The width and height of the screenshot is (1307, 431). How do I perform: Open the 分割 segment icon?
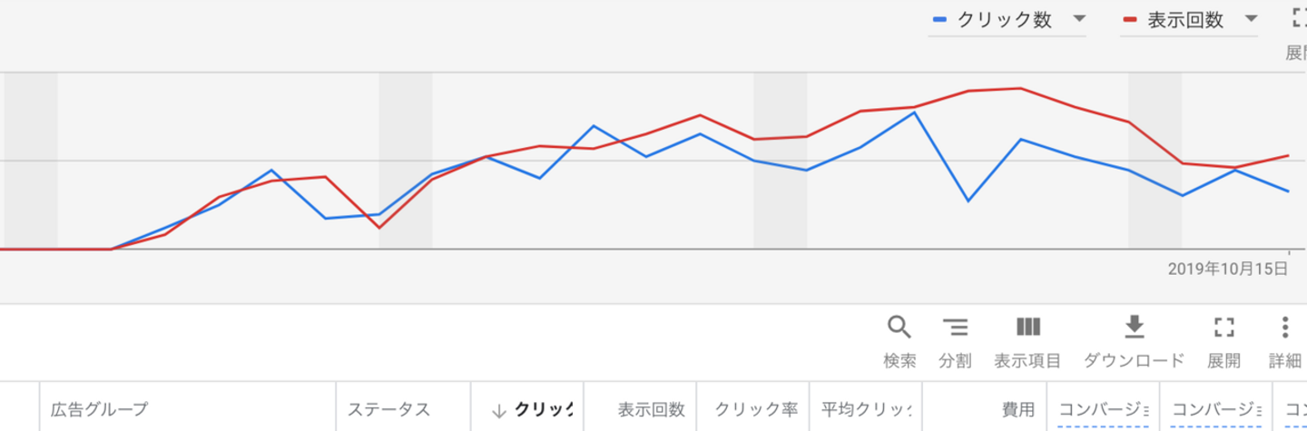(955, 327)
